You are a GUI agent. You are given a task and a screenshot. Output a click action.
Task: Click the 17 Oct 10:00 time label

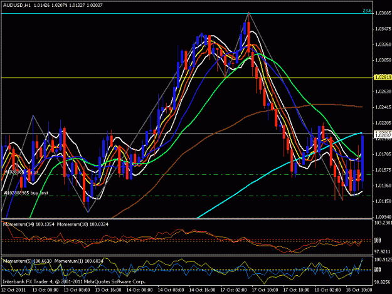pyautogui.click(x=265, y=290)
